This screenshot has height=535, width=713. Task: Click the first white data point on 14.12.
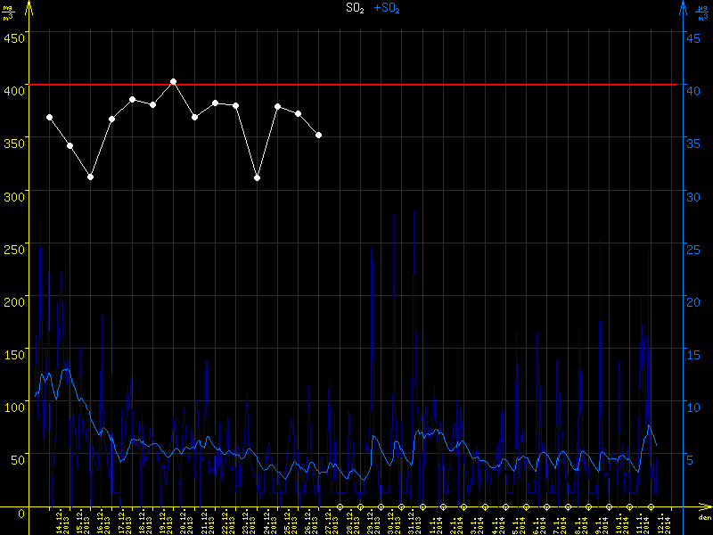click(x=49, y=117)
